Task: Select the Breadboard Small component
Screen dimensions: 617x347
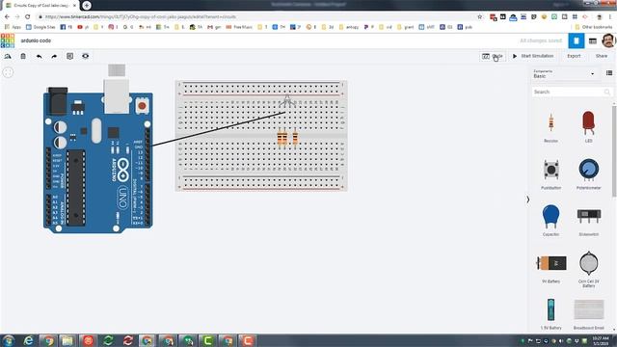Action: click(589, 313)
